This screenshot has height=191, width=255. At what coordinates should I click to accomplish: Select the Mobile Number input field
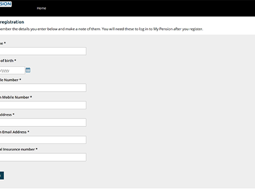(43, 88)
